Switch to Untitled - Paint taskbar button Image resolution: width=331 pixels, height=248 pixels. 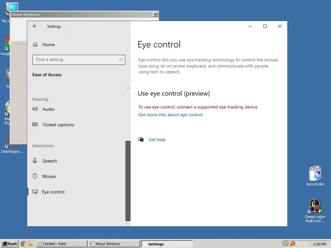[x=62, y=244]
